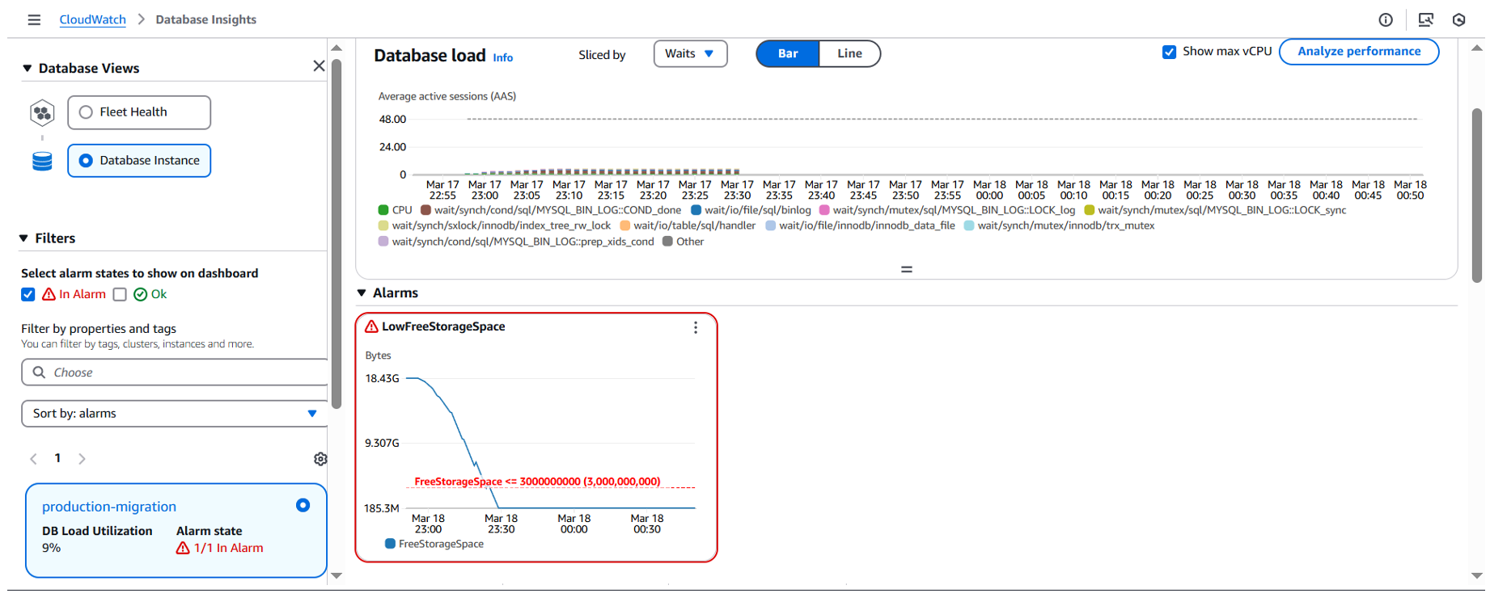Collapse the Database Views section
The width and height of the screenshot is (1490, 602).
pyautogui.click(x=28, y=68)
